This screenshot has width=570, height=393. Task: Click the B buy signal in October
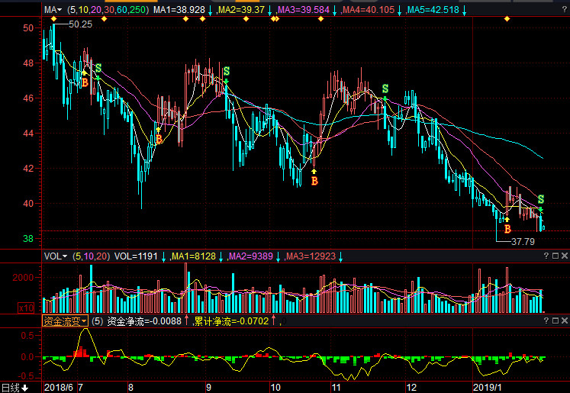point(314,181)
